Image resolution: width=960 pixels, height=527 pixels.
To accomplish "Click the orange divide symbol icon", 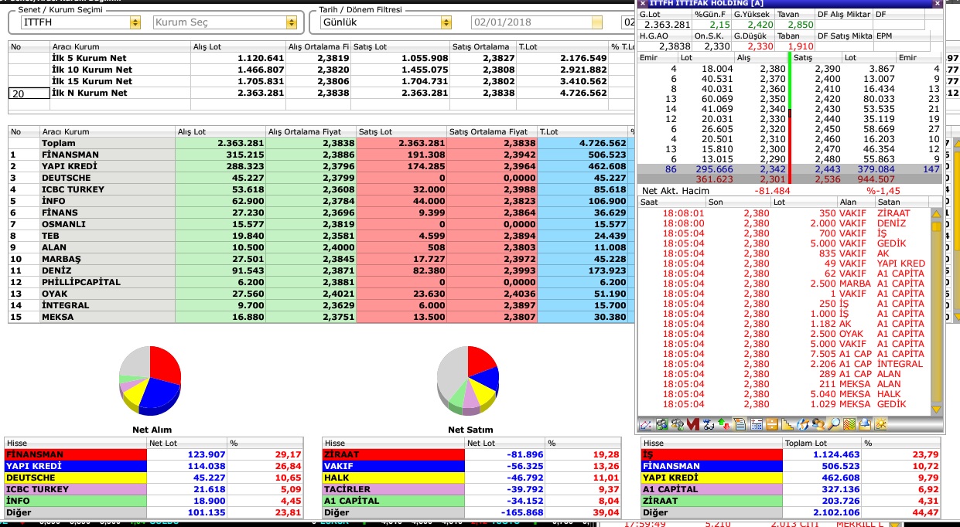I will (771, 424).
